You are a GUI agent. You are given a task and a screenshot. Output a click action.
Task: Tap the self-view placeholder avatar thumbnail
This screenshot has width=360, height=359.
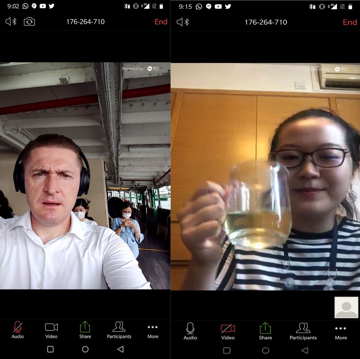click(x=346, y=307)
